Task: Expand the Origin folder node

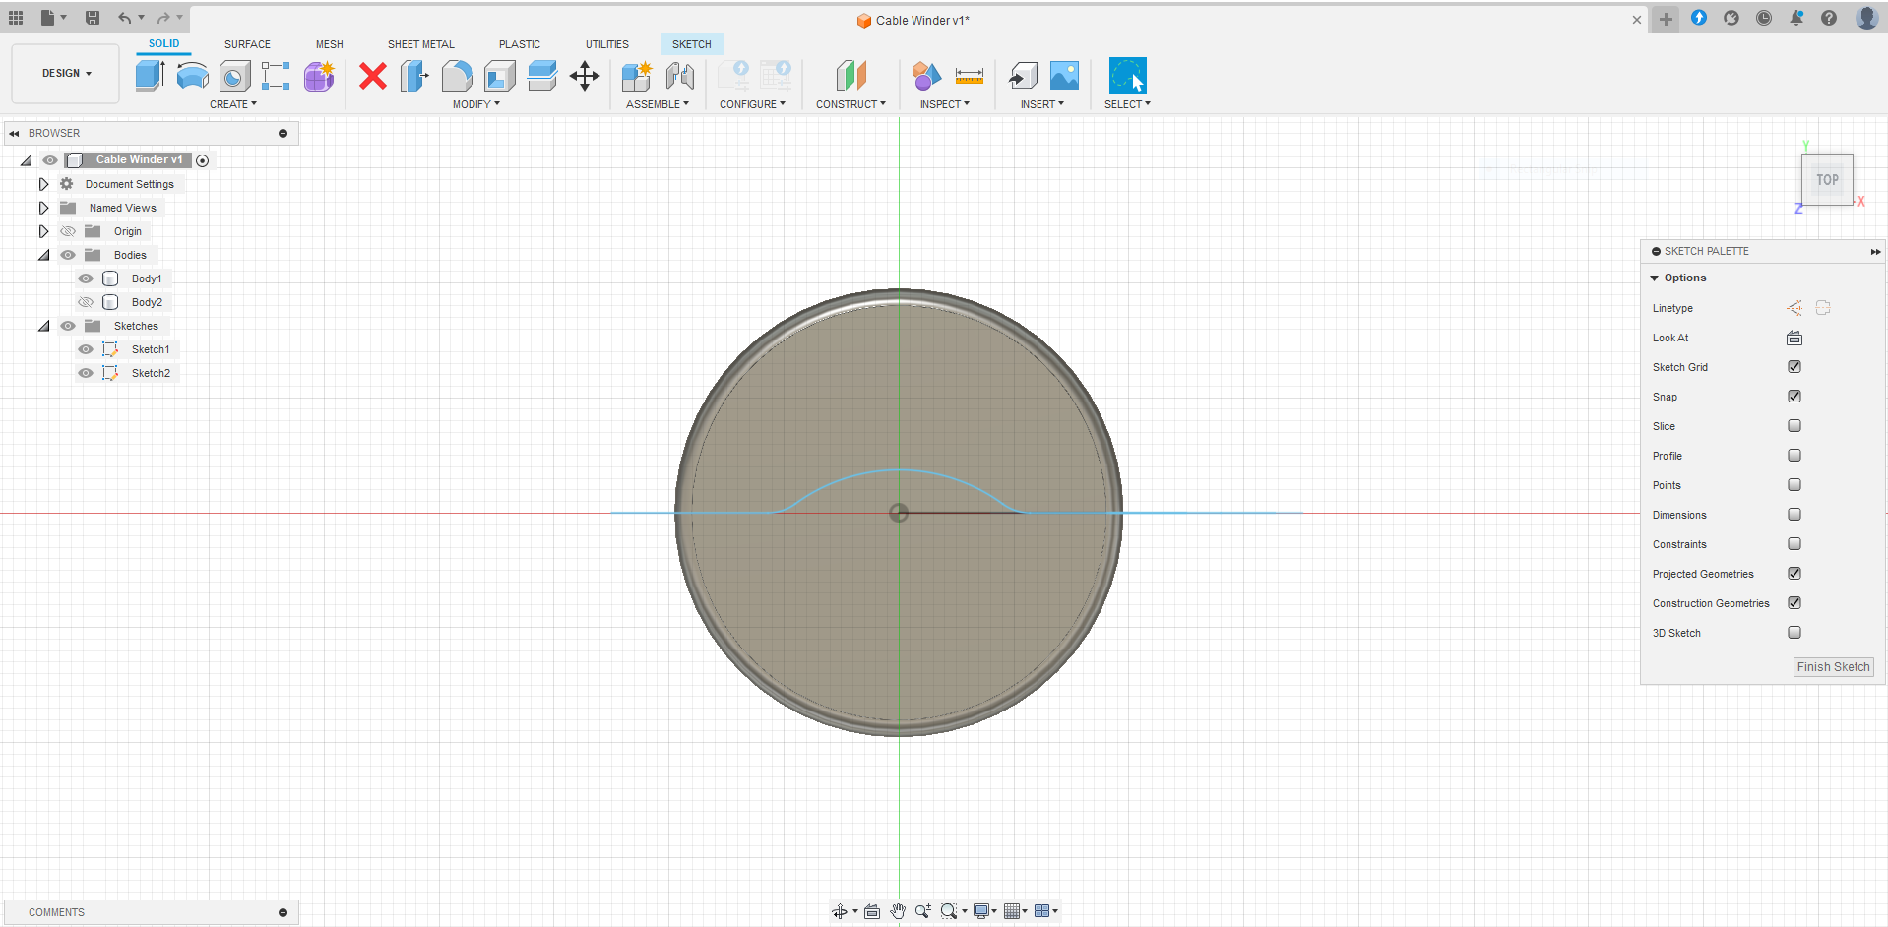Action: [x=43, y=231]
